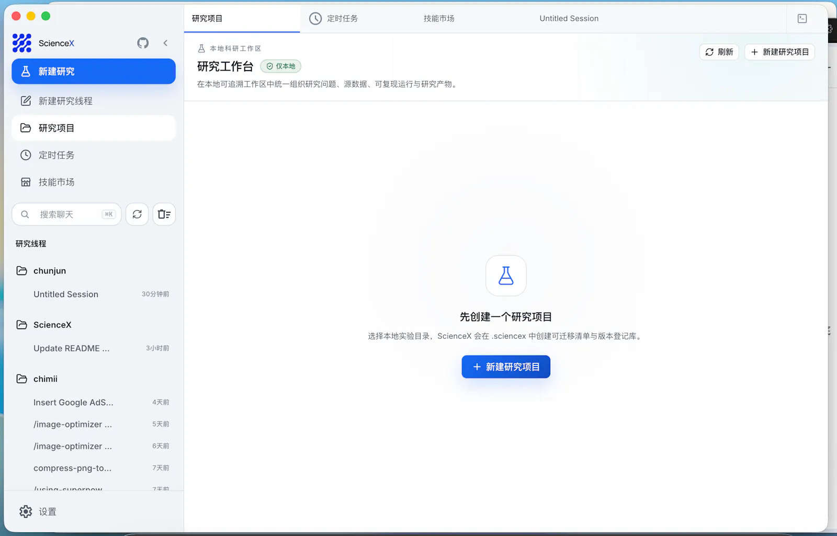
Task: Click the 研究工作台 title
Action: pyautogui.click(x=225, y=66)
